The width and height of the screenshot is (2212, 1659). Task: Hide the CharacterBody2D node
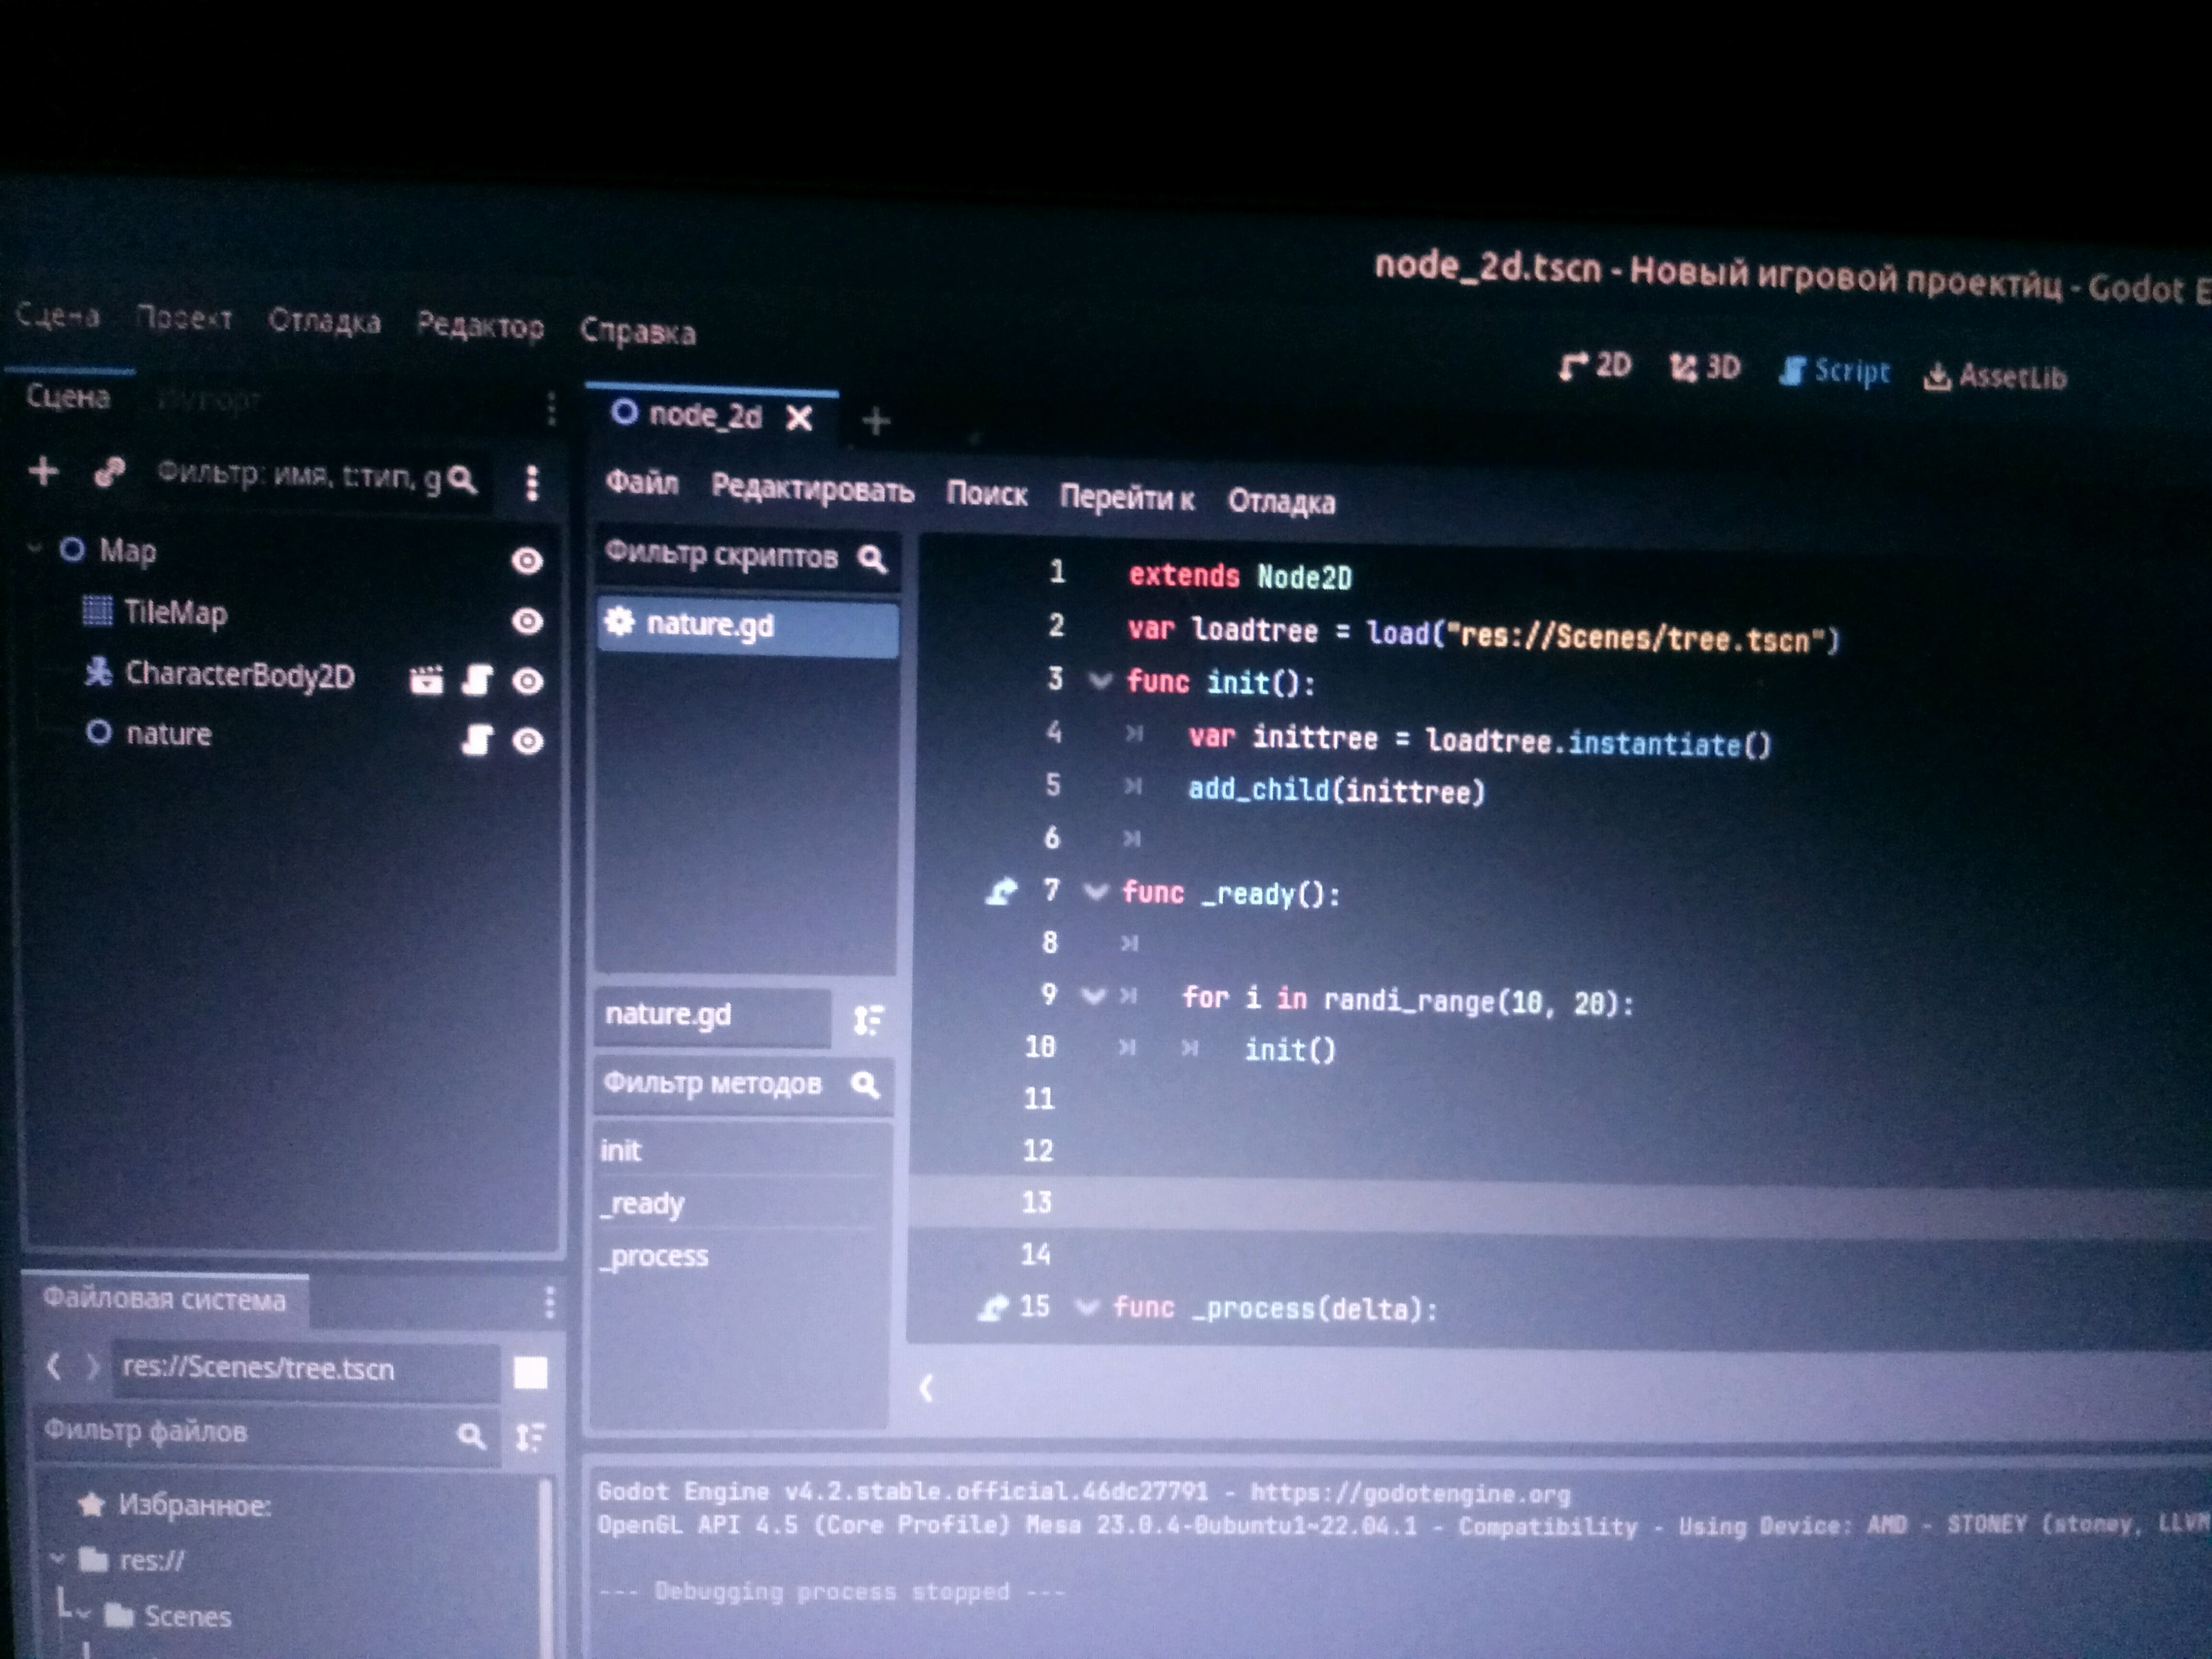(527, 681)
